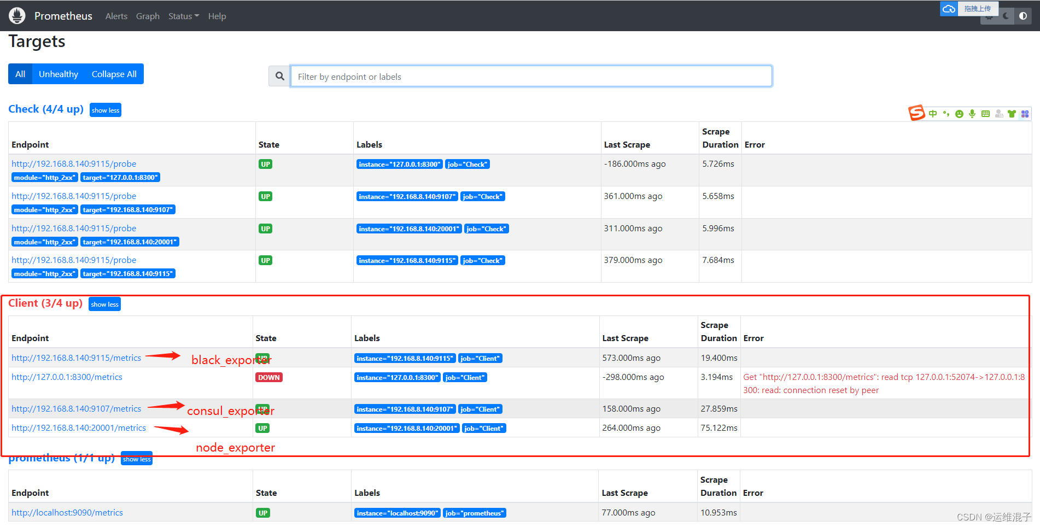
Task: Open probe link for target 192.168.8.140:20001
Action: 74,228
